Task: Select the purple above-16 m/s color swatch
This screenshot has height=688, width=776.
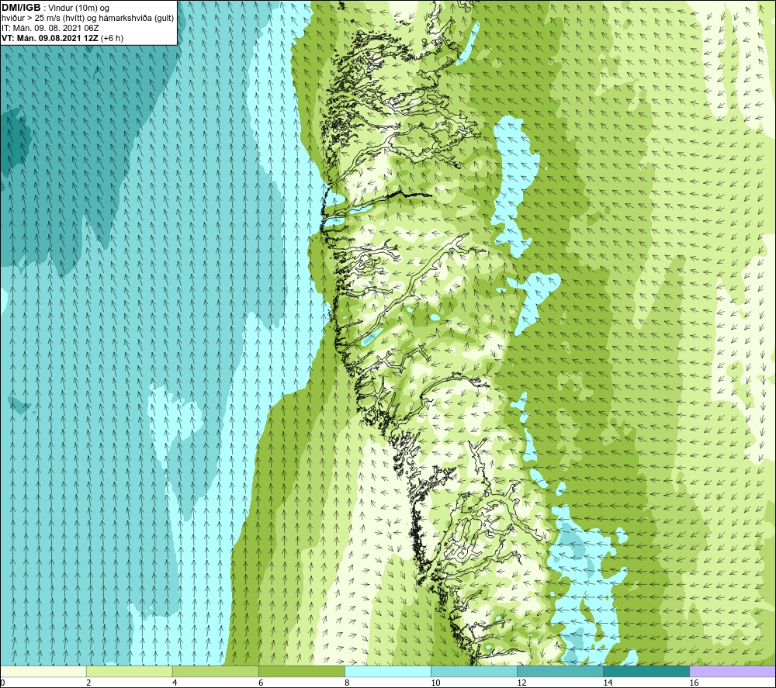Action: 733,671
